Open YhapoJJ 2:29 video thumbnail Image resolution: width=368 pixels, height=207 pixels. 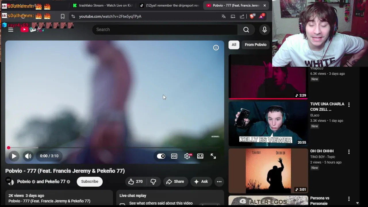[268, 77]
